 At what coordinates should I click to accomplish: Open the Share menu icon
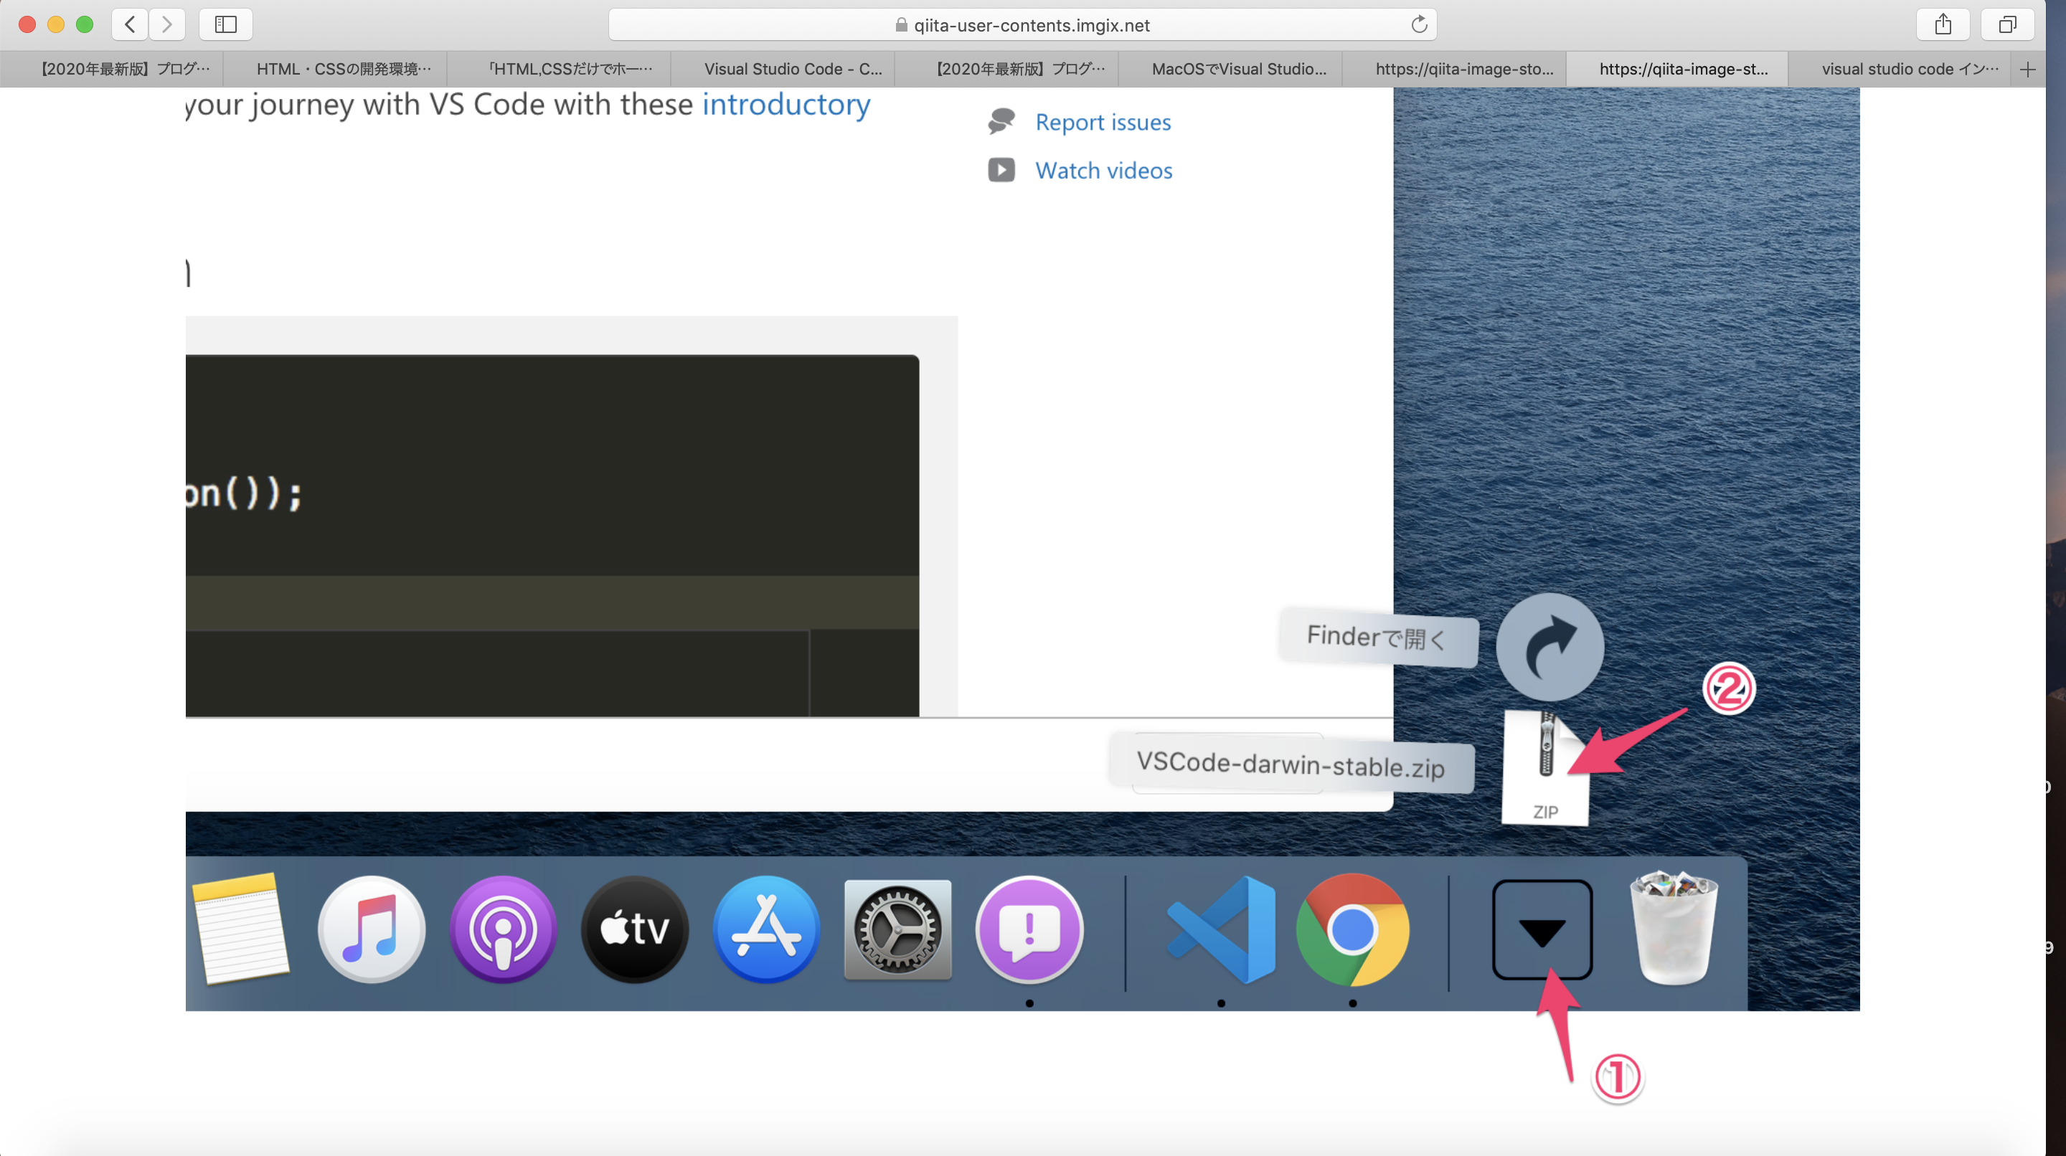coord(1943,24)
